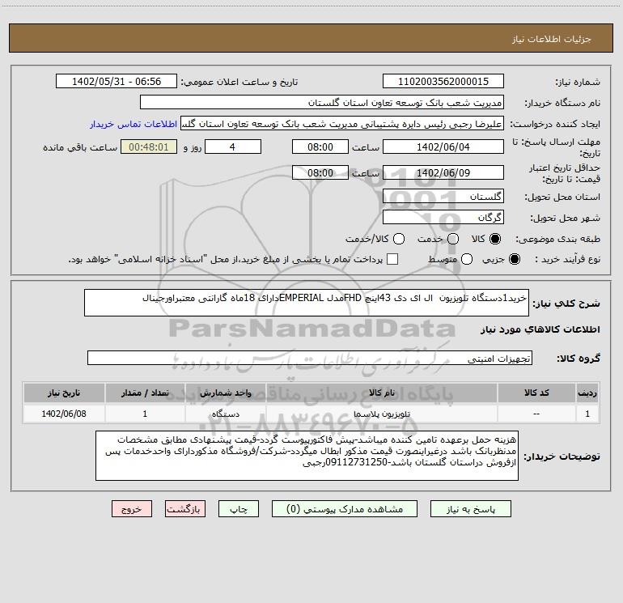Click the delivery province field گلستان
The height and width of the screenshot is (603, 623).
[x=443, y=197]
